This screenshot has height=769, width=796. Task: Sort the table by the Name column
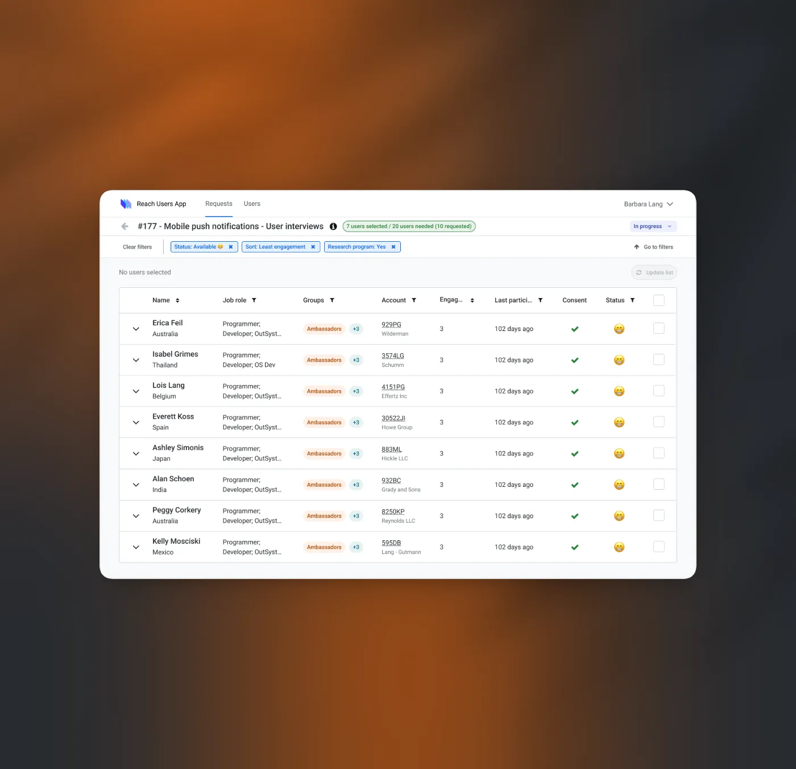click(x=177, y=300)
